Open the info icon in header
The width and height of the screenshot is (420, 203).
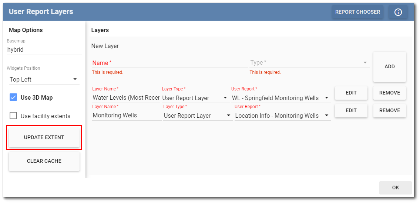(x=398, y=12)
